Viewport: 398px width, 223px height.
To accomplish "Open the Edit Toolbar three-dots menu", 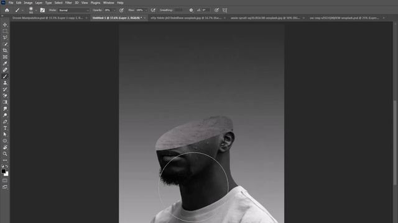I will point(5,160).
